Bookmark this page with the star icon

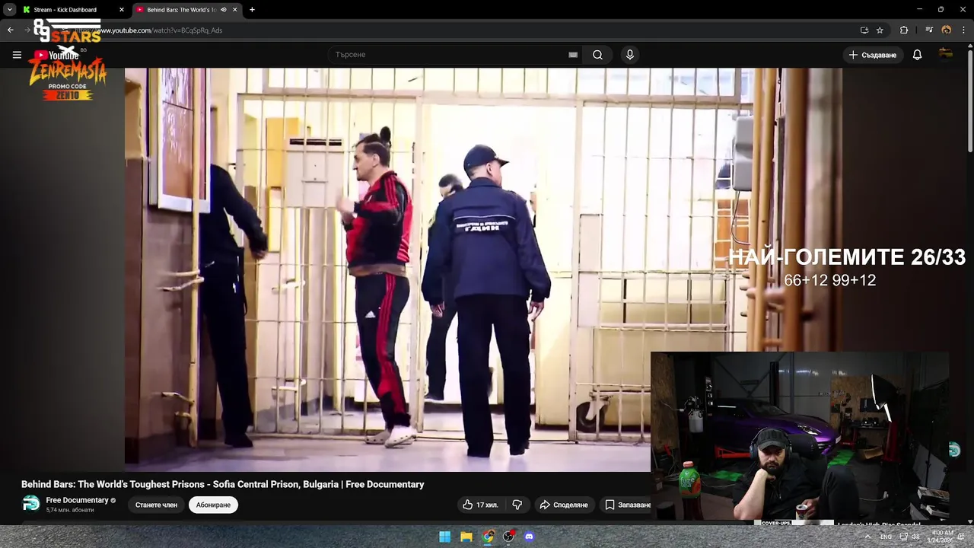click(880, 30)
